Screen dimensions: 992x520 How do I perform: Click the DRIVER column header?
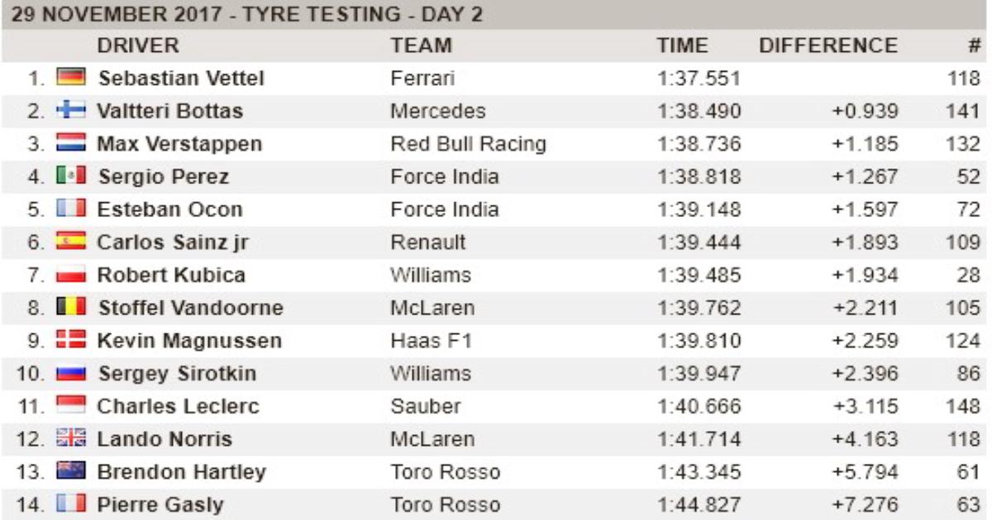137,45
